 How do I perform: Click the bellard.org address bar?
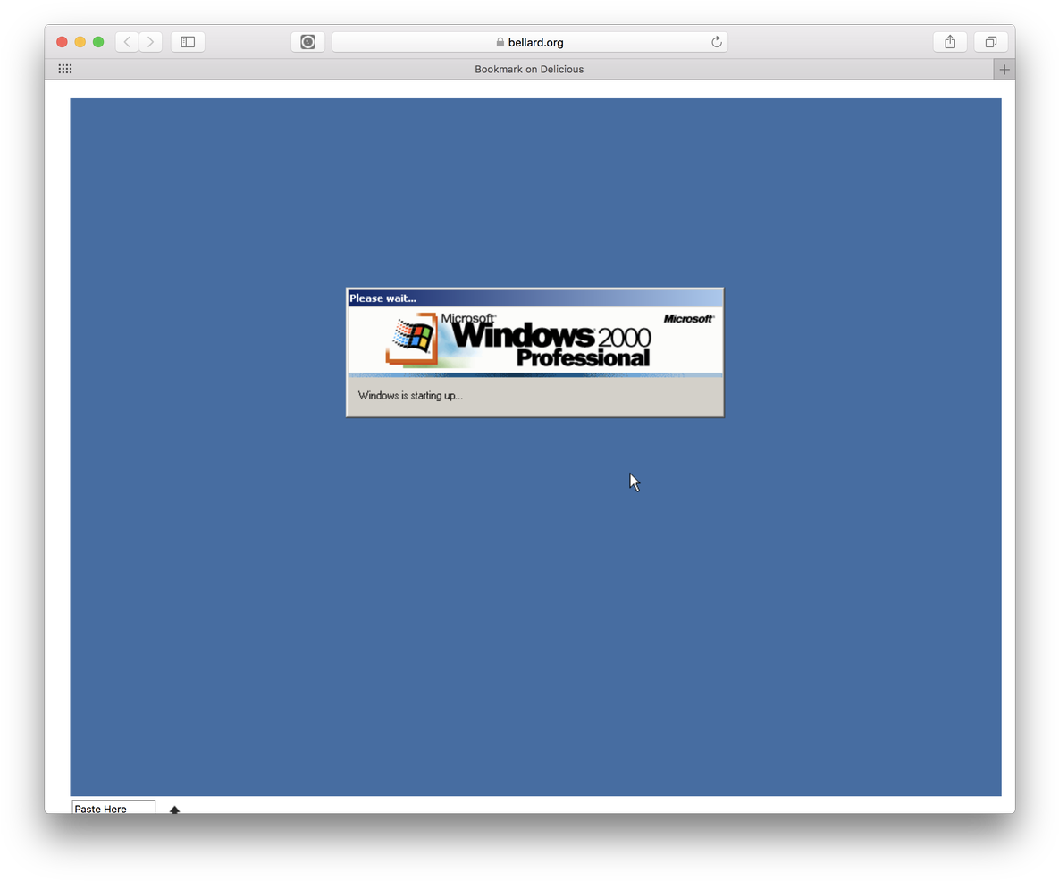click(529, 42)
